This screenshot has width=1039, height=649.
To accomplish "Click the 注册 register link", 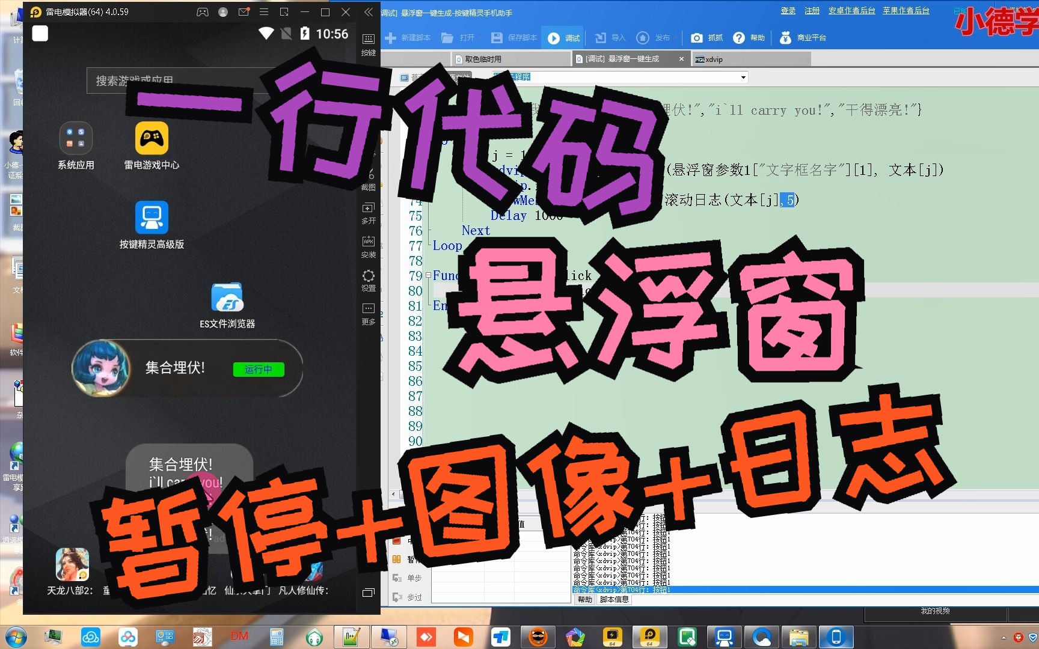I will point(812,11).
